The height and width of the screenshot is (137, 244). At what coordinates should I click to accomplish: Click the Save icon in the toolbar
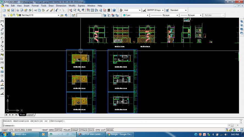(x=12, y=10)
